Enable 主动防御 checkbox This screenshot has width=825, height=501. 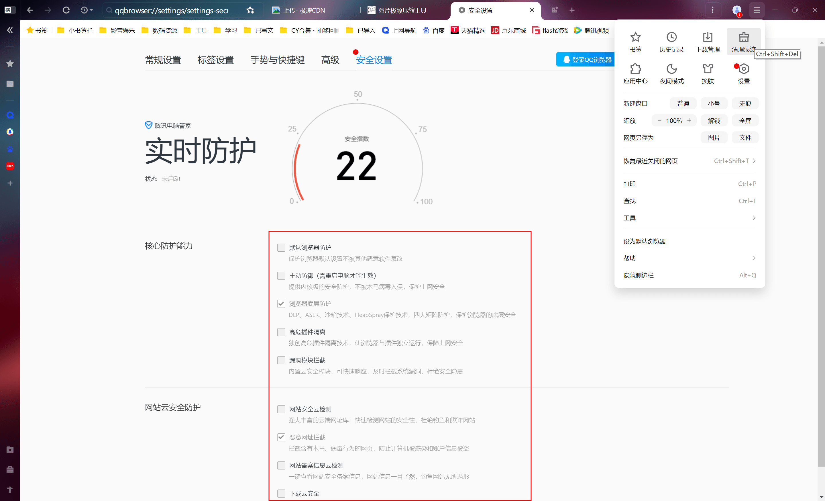281,276
